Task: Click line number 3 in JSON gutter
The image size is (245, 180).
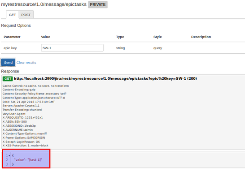Action: pos(7,164)
